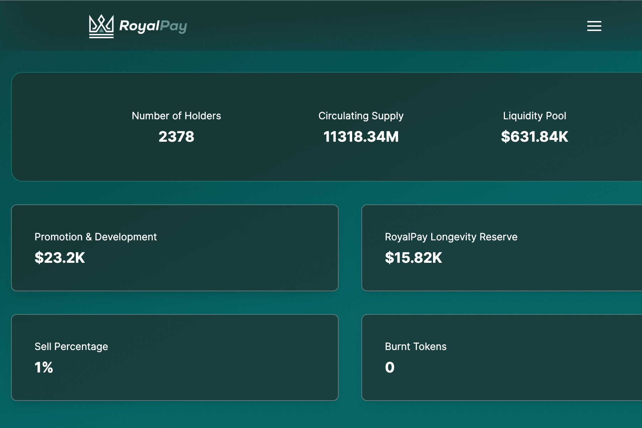
Task: Open the hamburger navigation menu
Action: (x=594, y=26)
